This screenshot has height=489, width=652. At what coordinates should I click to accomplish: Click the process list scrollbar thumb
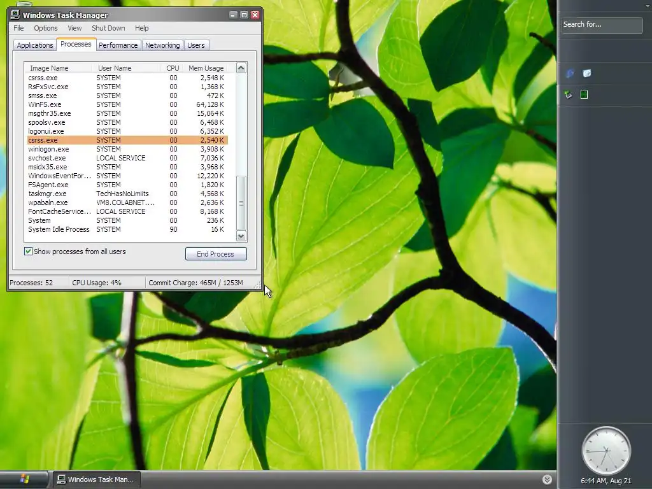click(241, 203)
